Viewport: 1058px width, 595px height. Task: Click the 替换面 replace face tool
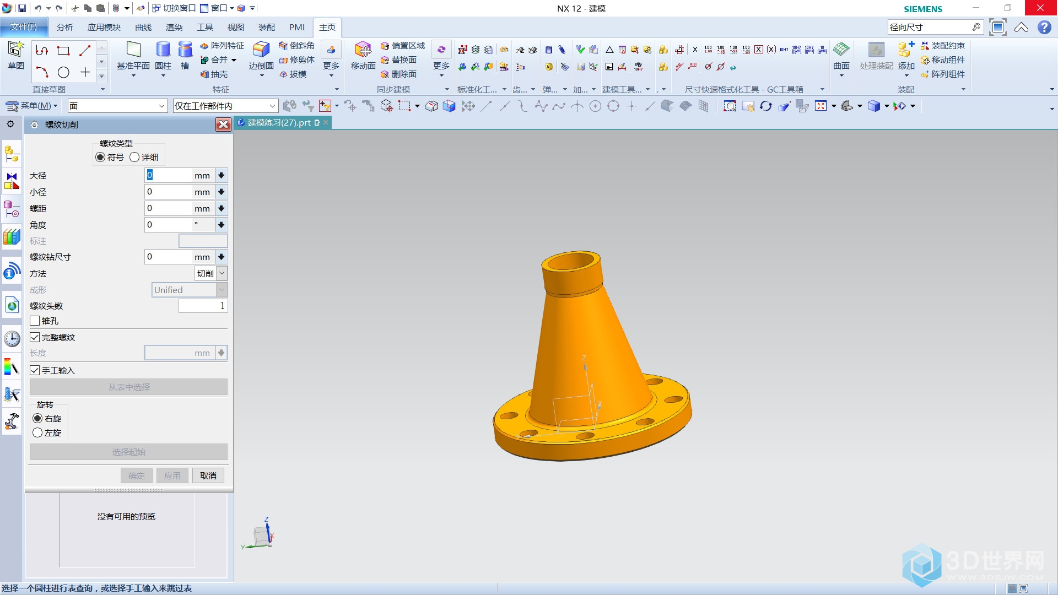tap(398, 60)
